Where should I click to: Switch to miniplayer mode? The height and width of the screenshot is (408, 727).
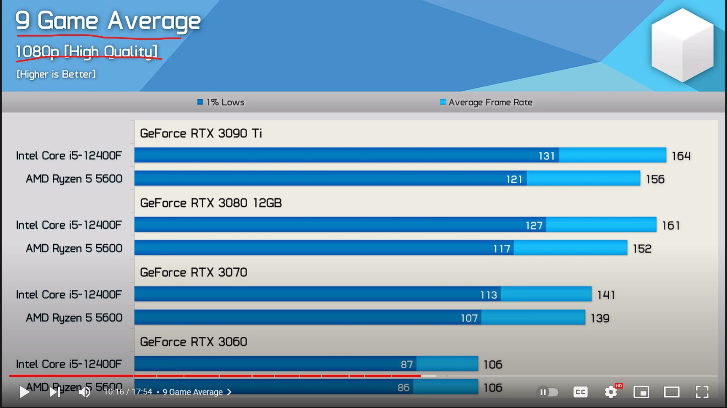click(641, 392)
